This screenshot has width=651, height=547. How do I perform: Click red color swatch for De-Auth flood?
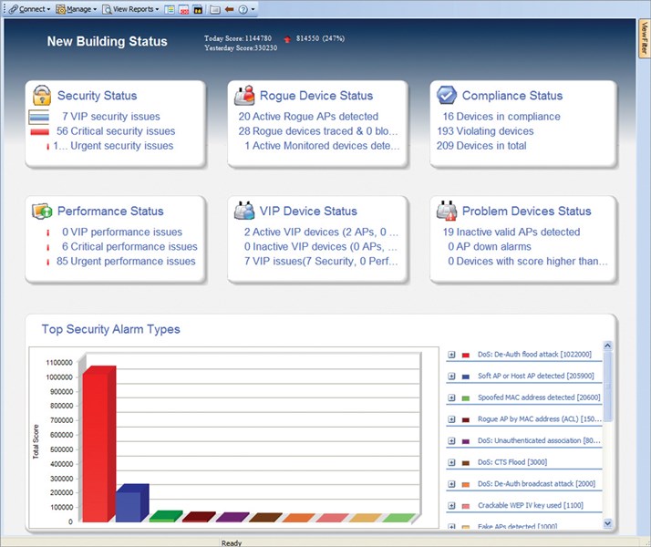click(x=466, y=355)
